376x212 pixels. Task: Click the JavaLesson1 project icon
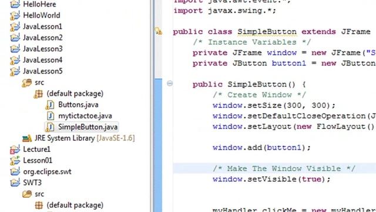point(15,26)
